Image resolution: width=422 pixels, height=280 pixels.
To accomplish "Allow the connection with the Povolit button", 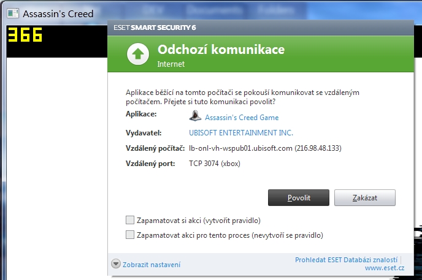I will [299, 198].
